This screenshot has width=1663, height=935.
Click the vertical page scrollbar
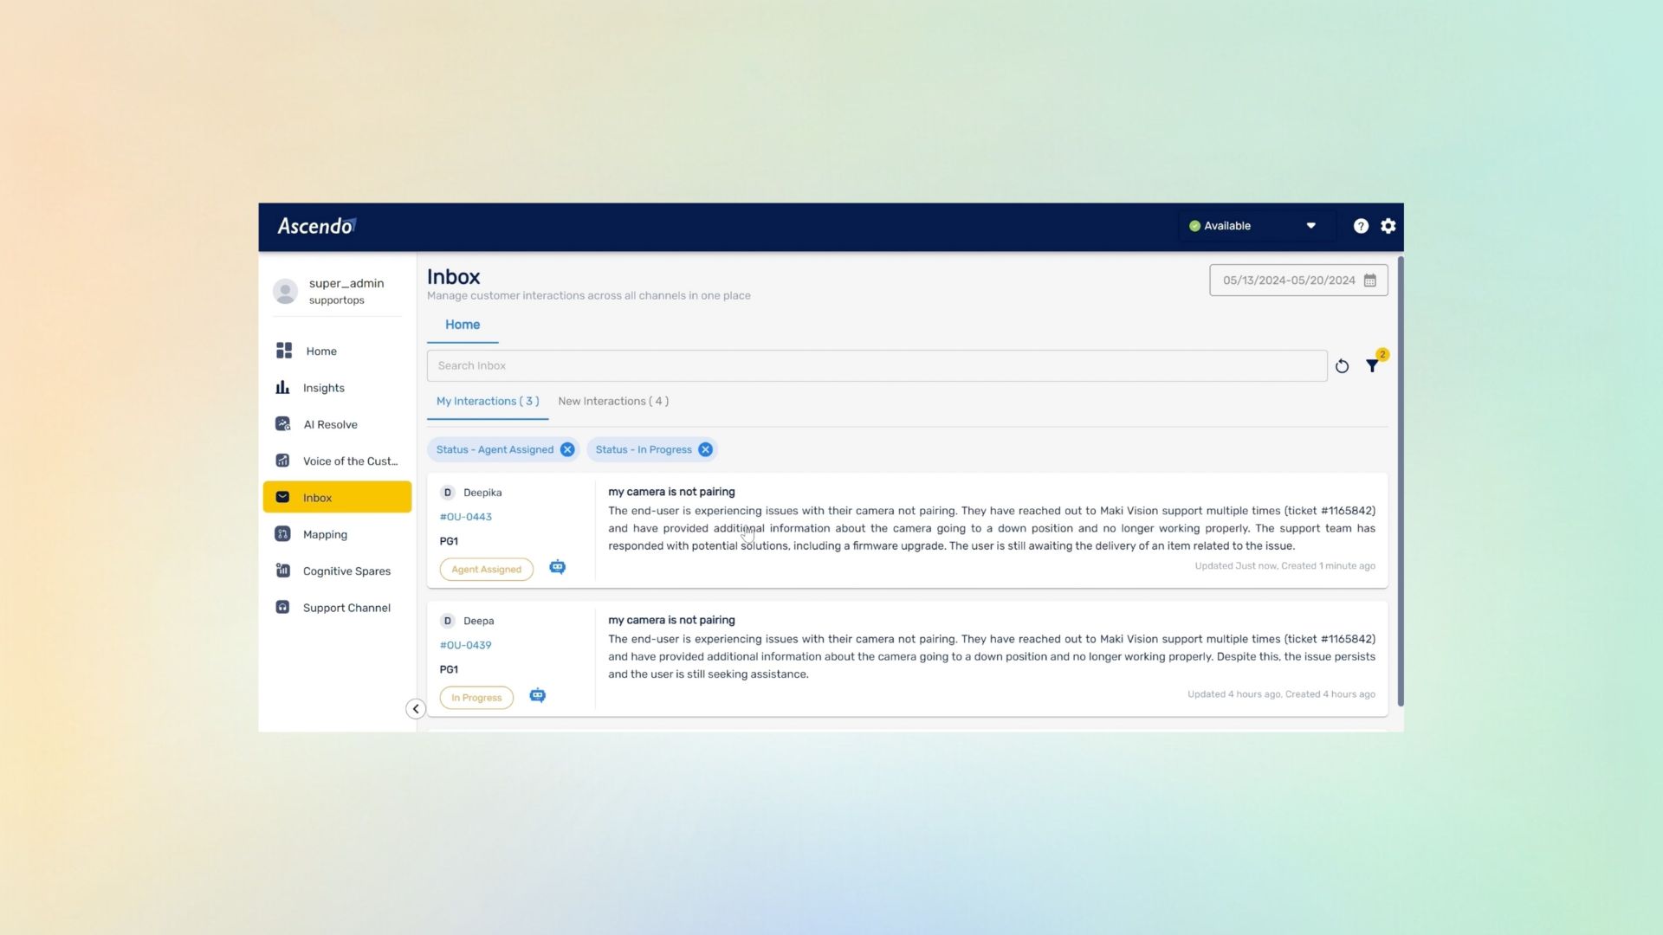point(1400,481)
